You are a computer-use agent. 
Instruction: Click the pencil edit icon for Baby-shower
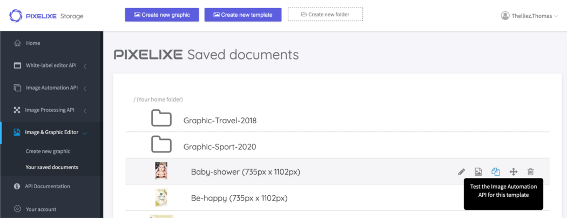click(x=461, y=172)
